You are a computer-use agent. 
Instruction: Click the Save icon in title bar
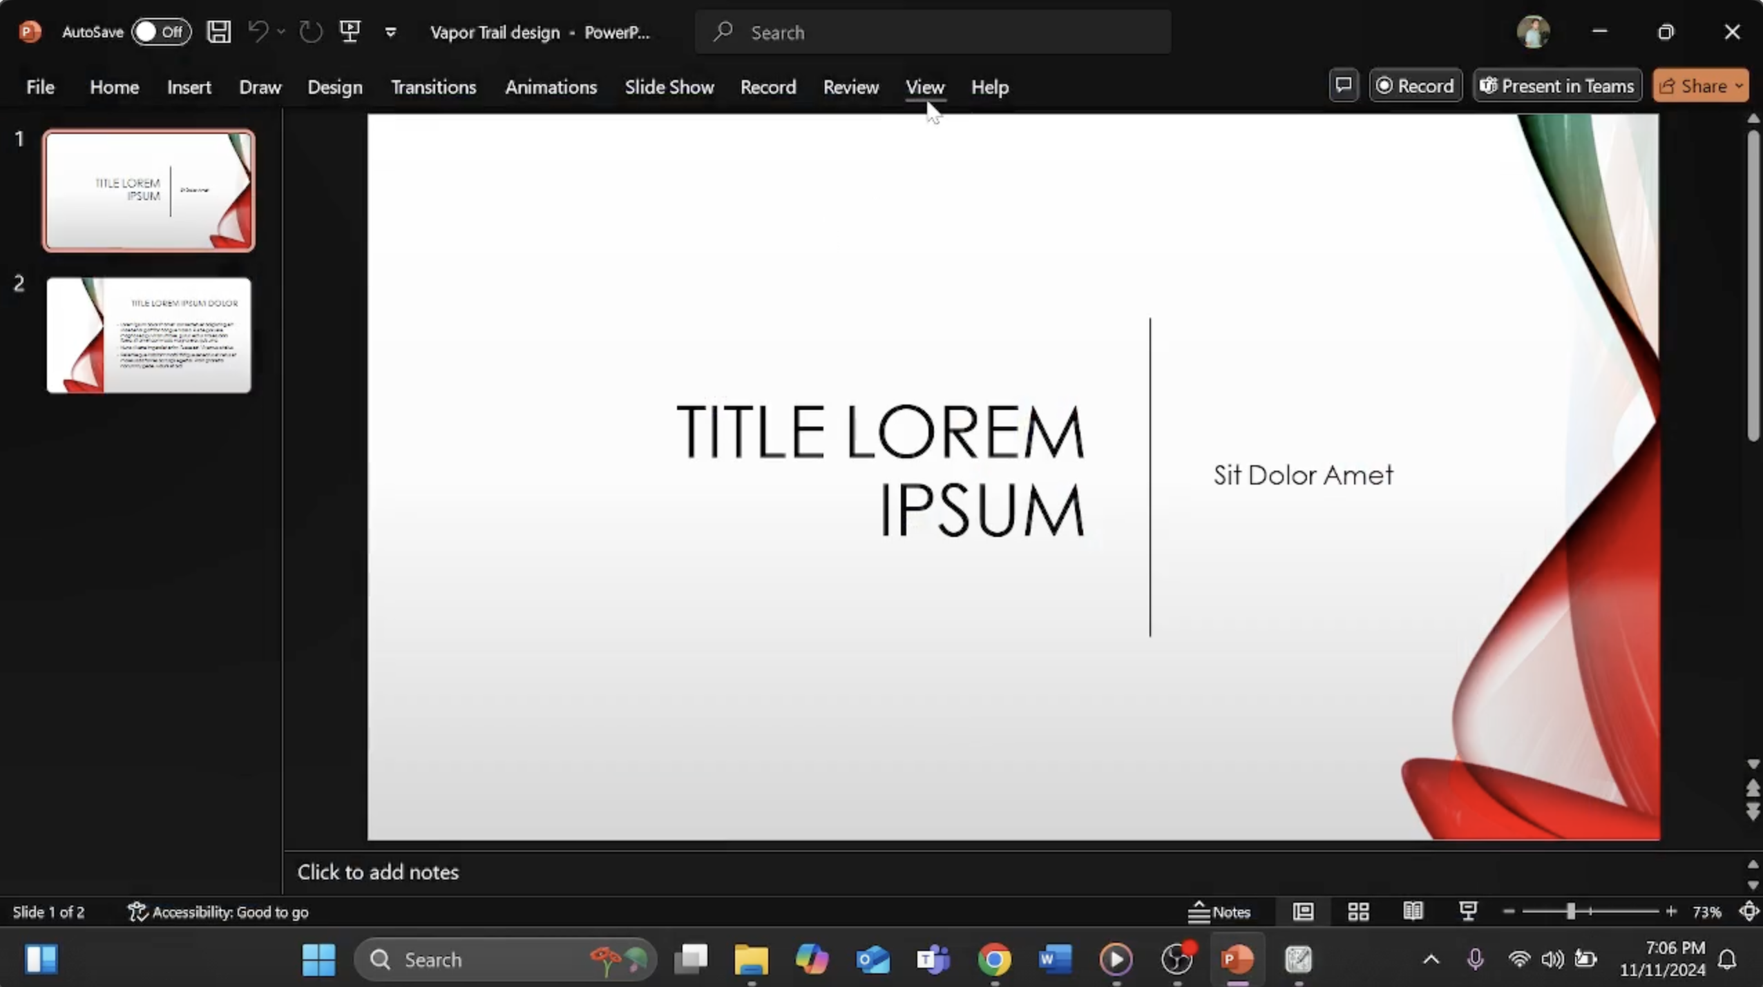[x=219, y=32]
